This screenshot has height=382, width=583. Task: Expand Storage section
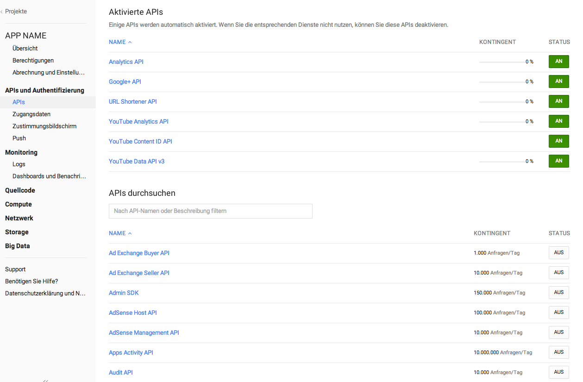click(17, 232)
